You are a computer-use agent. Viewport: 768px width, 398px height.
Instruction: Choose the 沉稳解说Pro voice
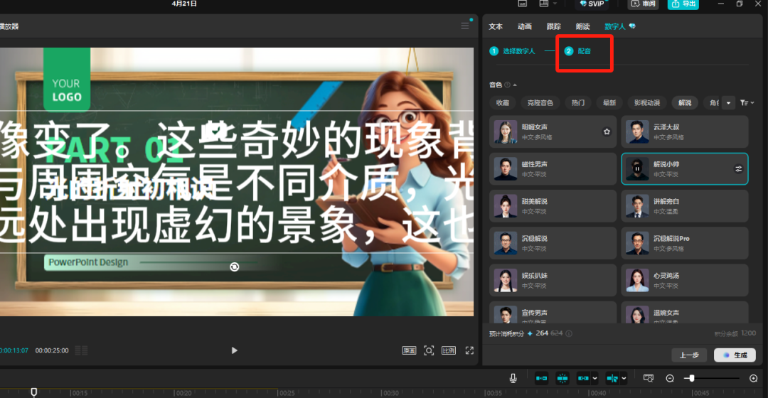tap(685, 243)
